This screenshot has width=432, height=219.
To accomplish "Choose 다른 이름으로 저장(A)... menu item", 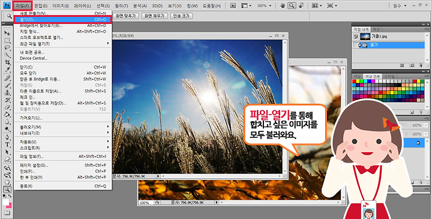I will click(x=63, y=91).
